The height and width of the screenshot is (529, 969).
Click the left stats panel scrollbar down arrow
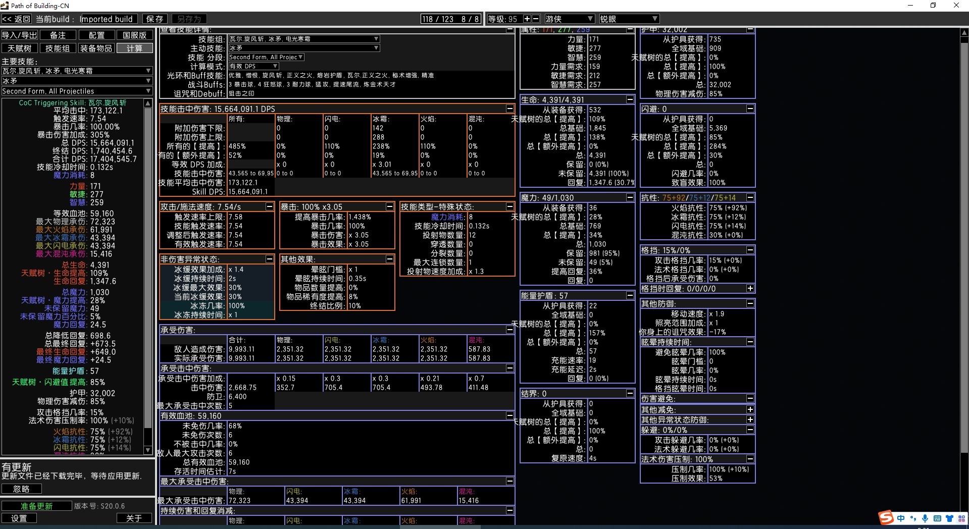(x=148, y=450)
